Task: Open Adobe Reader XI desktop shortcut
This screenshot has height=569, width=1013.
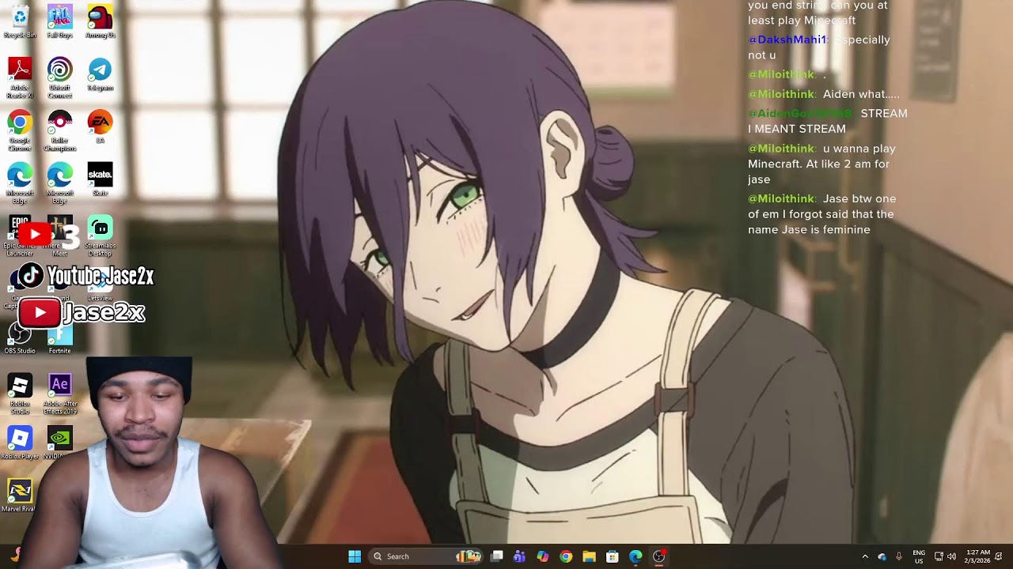Action: tap(20, 77)
